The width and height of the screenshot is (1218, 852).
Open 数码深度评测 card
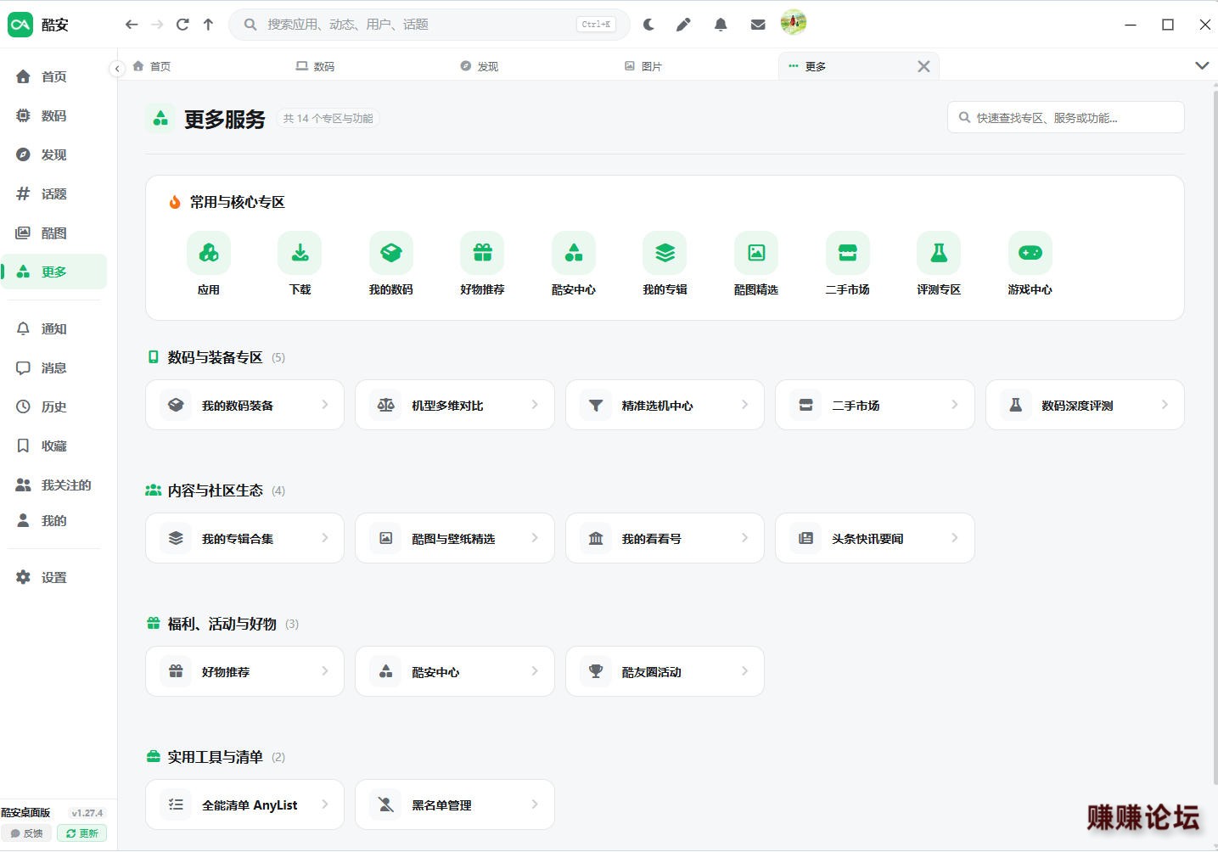[1085, 405]
